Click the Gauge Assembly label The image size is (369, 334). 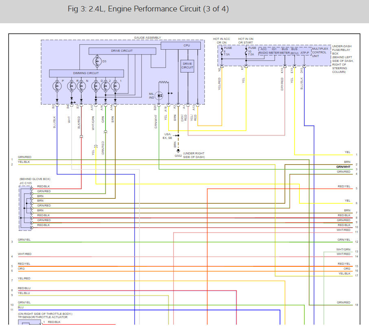[x=147, y=38]
